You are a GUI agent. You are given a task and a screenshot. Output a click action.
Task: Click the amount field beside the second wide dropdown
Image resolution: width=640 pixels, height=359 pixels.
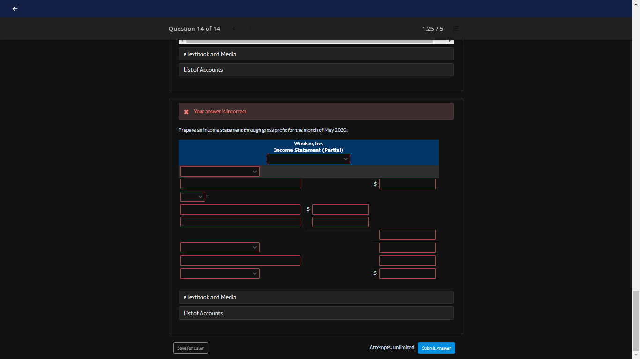coord(407,248)
